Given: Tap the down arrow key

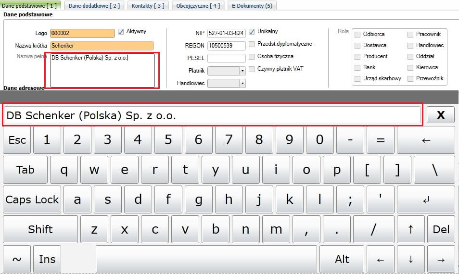Looking at the screenshot, I should pyautogui.click(x=410, y=259).
